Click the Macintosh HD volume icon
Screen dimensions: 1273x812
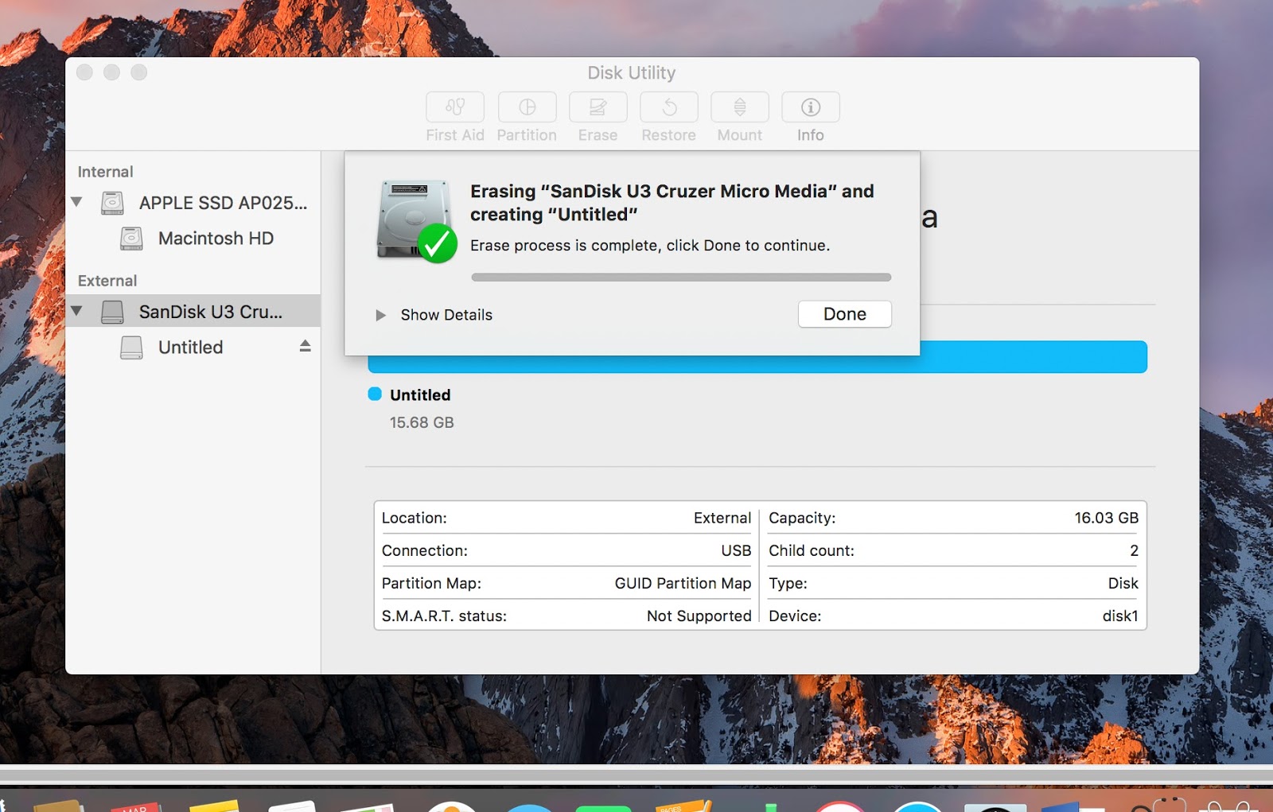click(x=131, y=239)
